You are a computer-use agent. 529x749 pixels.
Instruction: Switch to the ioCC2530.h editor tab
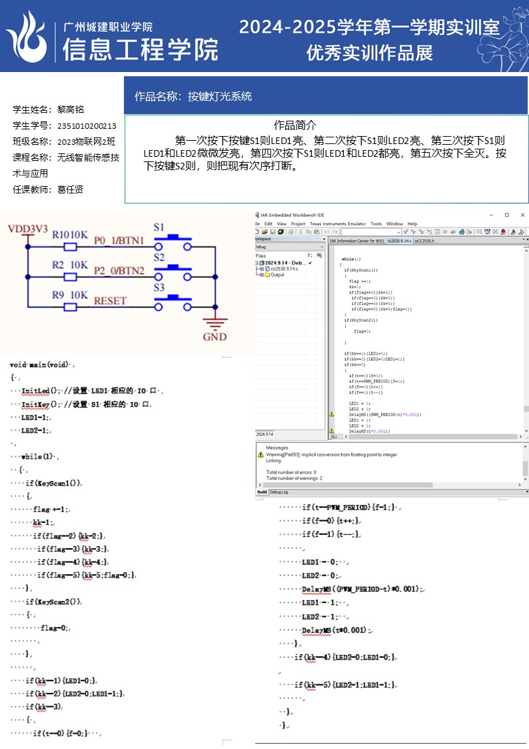(424, 240)
